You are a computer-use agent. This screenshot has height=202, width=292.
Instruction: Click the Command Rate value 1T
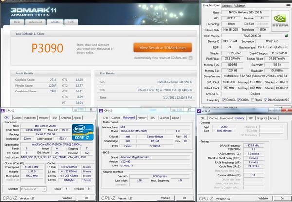(254, 175)
